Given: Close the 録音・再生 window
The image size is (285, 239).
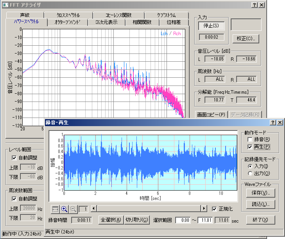Looking at the screenshot, I should tap(280, 123).
